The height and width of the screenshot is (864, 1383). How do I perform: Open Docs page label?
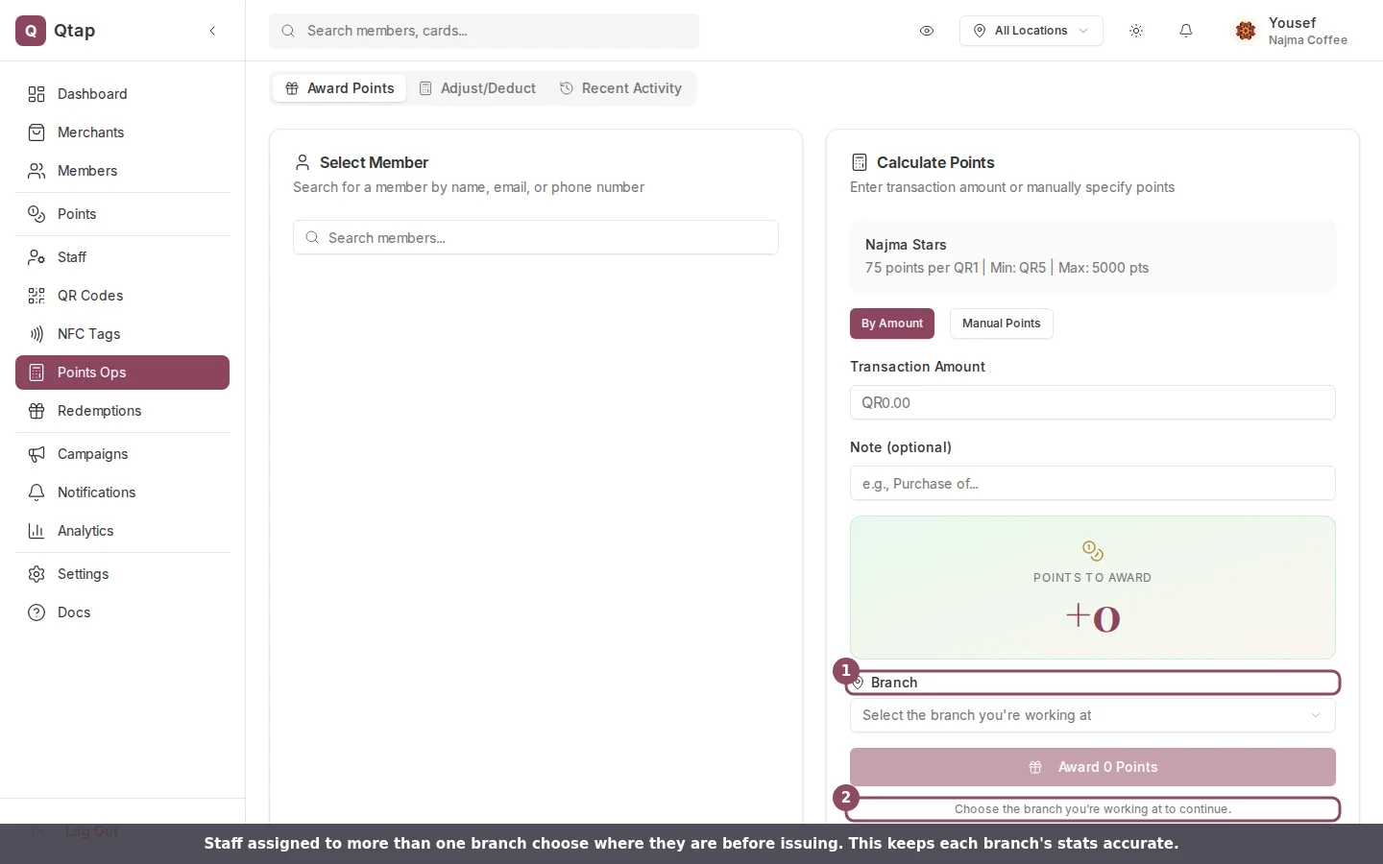[74, 612]
